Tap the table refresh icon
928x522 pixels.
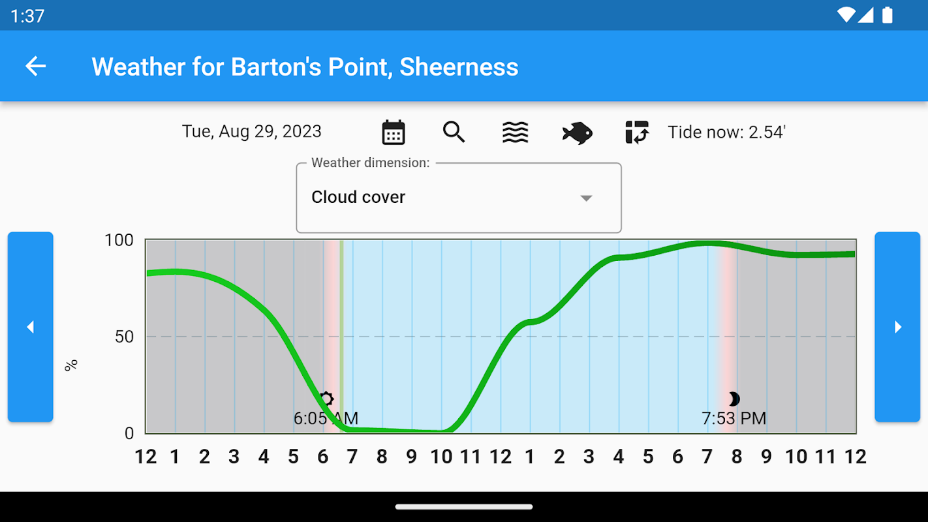(x=637, y=132)
